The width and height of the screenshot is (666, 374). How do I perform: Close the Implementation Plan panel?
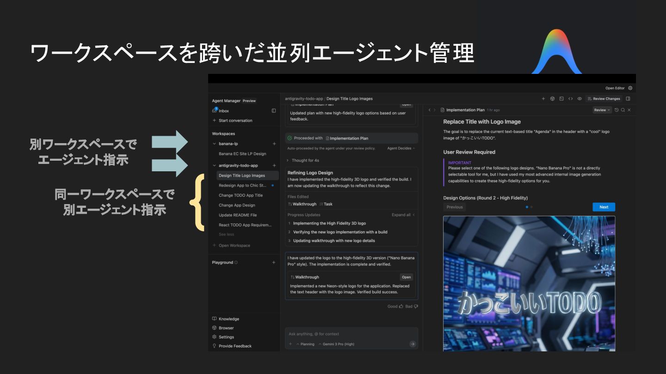[629, 110]
